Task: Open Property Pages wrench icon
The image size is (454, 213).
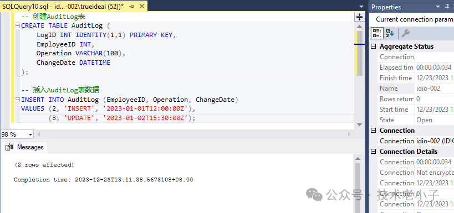Action: click(x=406, y=33)
